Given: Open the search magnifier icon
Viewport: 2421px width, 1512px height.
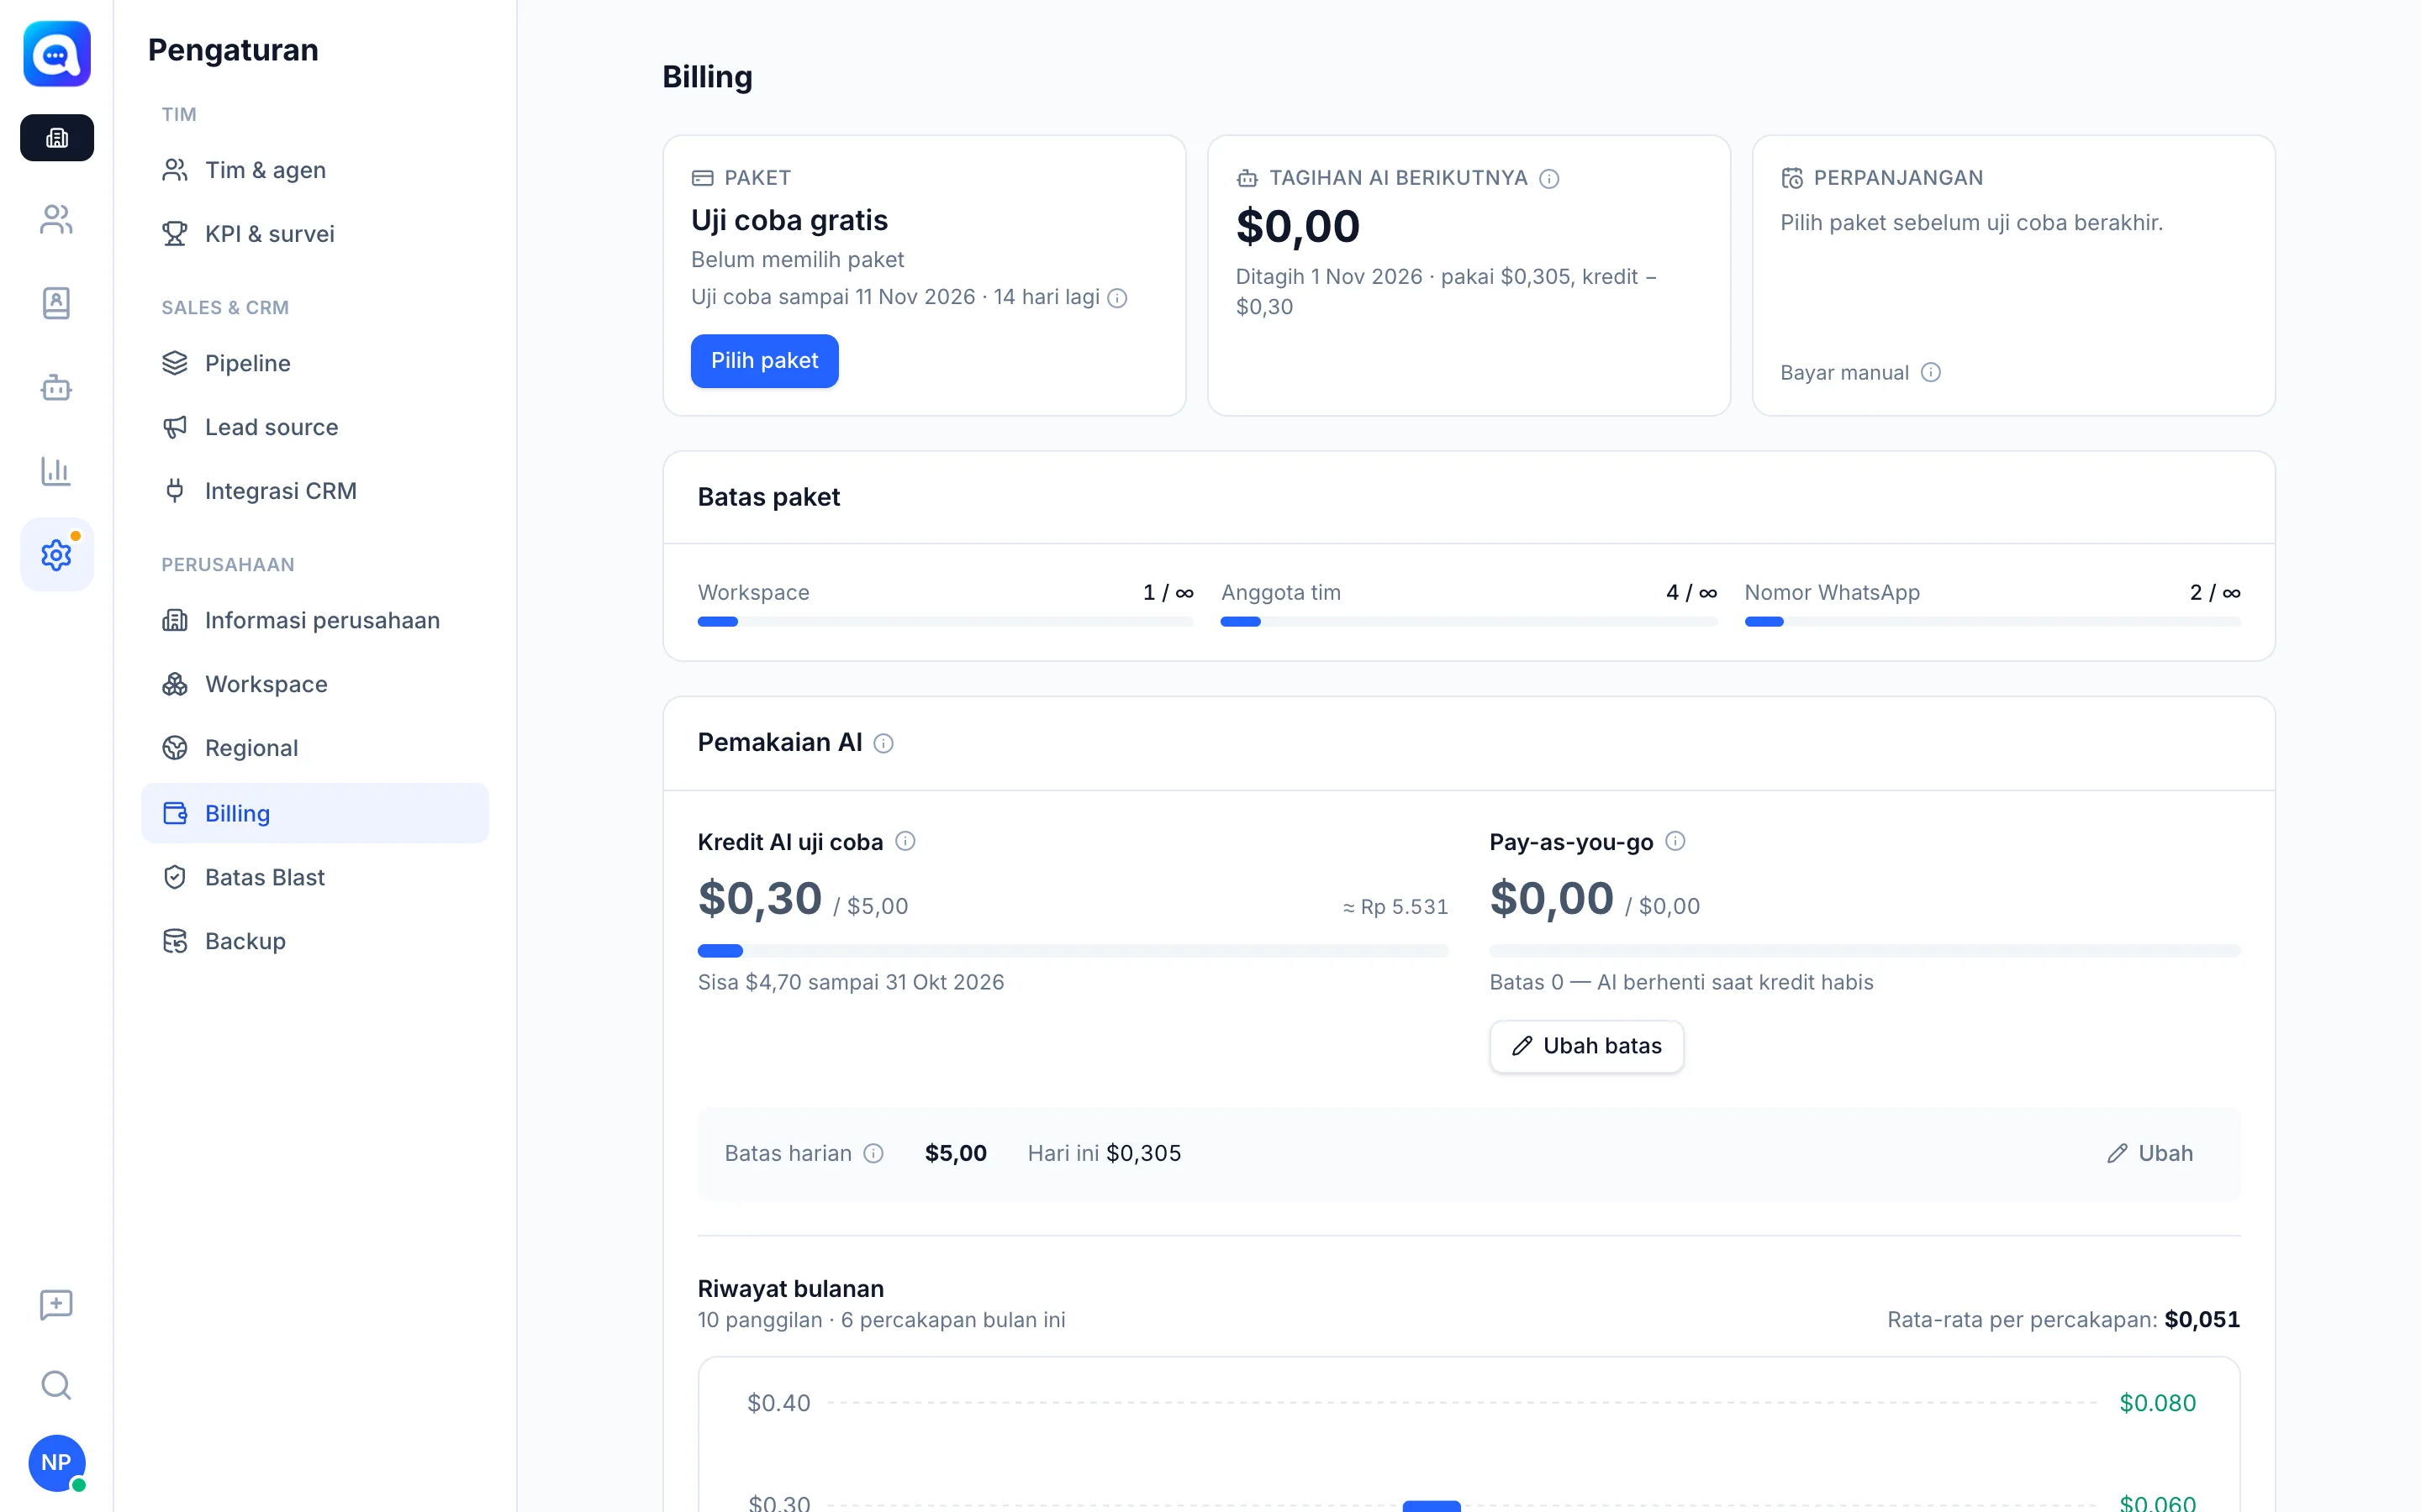Looking at the screenshot, I should (57, 1385).
